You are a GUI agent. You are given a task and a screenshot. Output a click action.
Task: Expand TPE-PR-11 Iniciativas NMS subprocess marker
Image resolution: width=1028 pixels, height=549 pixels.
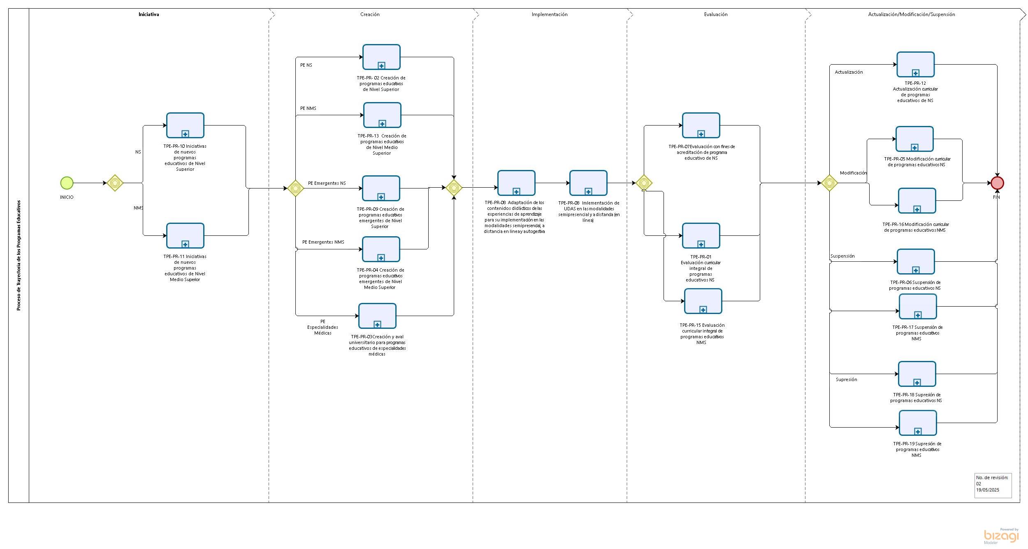click(185, 244)
